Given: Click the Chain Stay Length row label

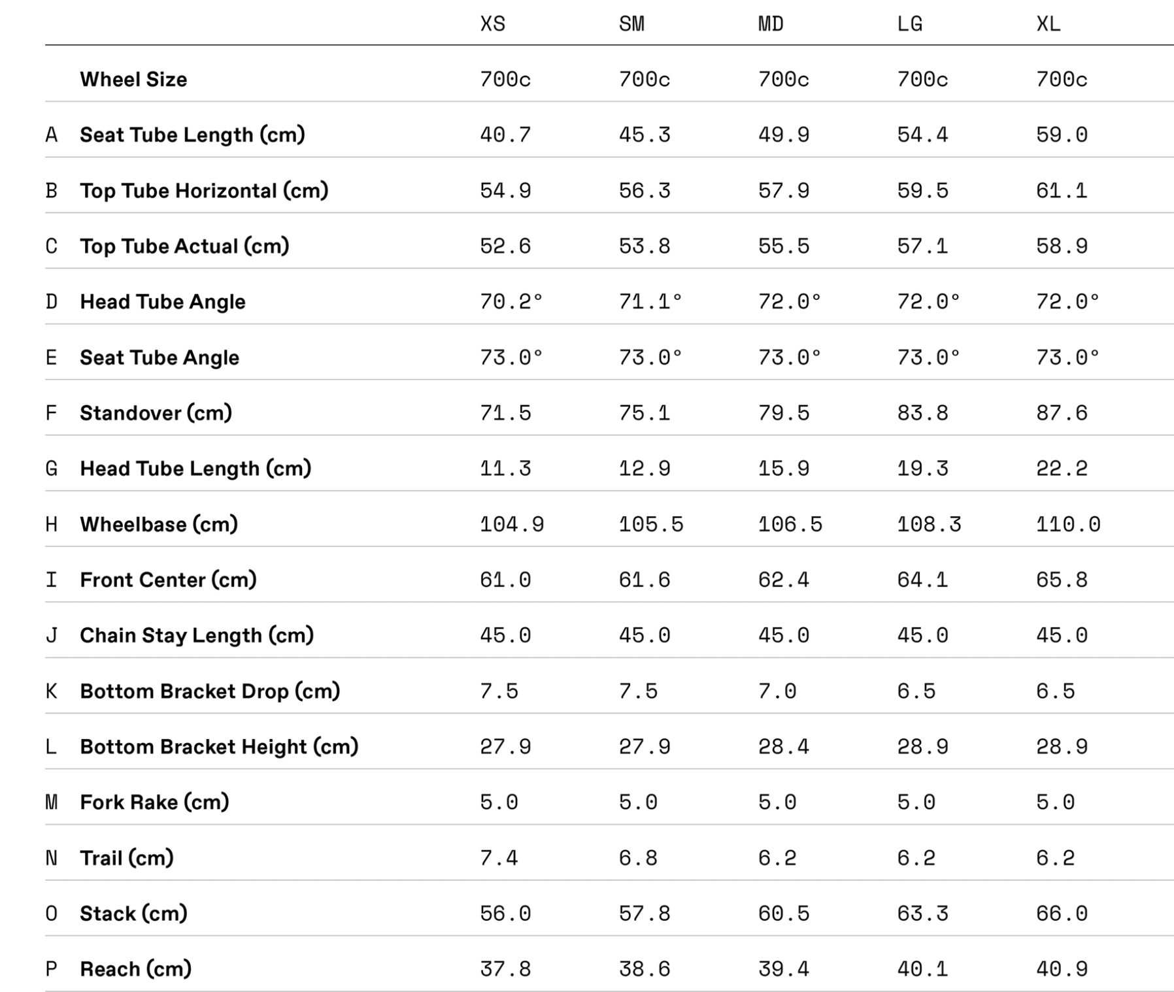Looking at the screenshot, I should point(197,635).
